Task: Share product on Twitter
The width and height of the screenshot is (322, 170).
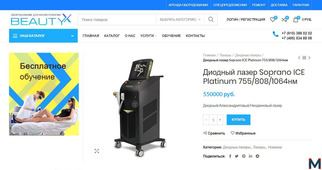Action: point(237,156)
